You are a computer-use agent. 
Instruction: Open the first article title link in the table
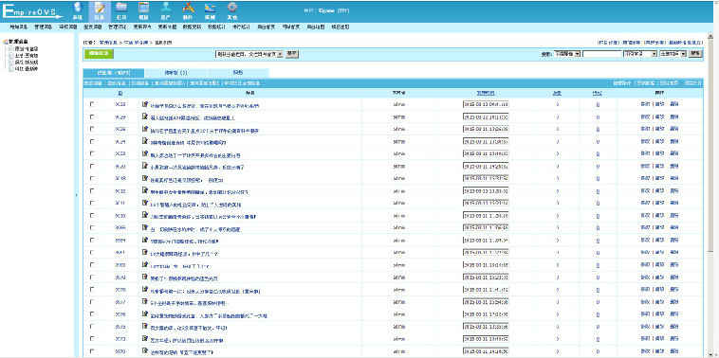[x=205, y=105]
